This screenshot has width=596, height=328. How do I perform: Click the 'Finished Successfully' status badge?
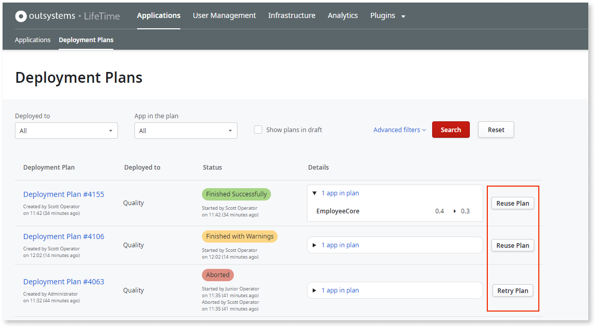[236, 194]
